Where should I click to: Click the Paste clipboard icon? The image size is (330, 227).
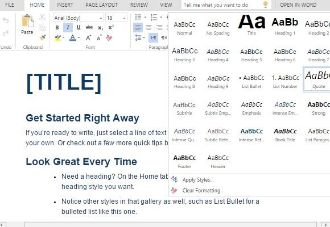27,21
